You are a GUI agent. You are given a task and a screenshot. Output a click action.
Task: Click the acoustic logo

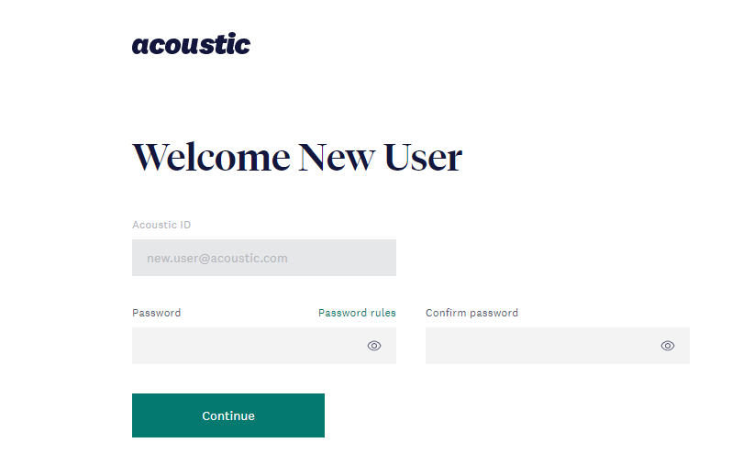(192, 44)
